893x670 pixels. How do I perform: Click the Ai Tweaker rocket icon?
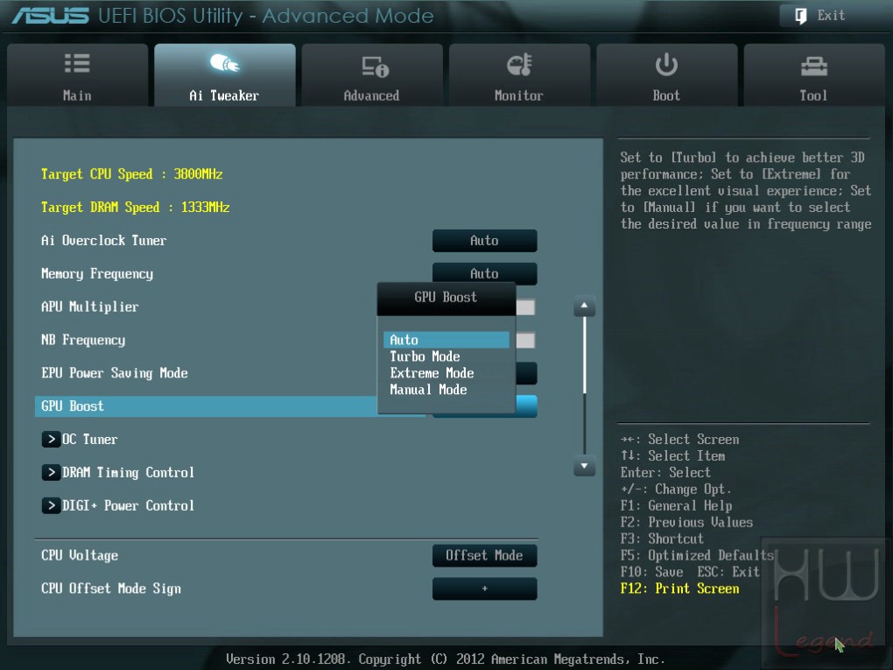pos(224,63)
